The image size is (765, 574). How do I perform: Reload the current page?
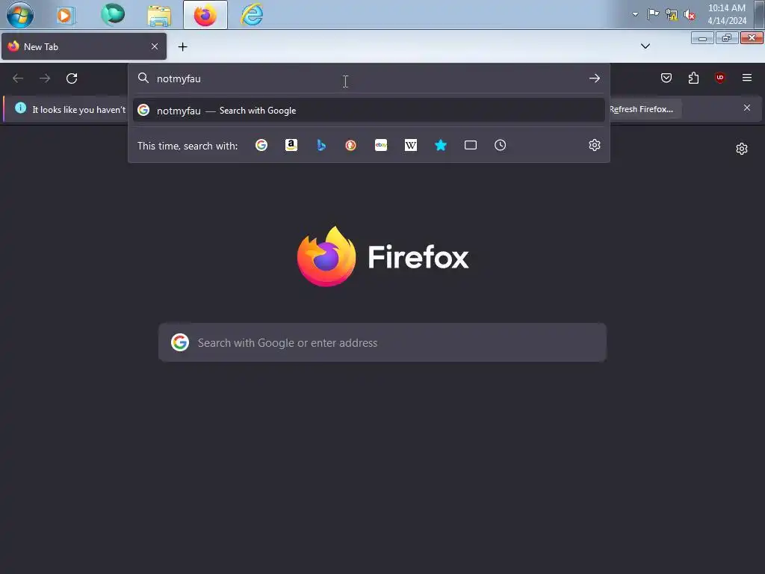coord(72,78)
